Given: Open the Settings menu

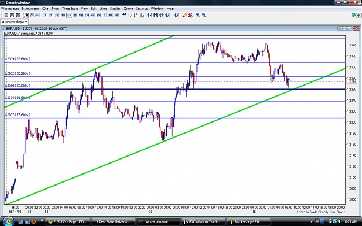Looking at the screenshot, I should pyautogui.click(x=142, y=9).
